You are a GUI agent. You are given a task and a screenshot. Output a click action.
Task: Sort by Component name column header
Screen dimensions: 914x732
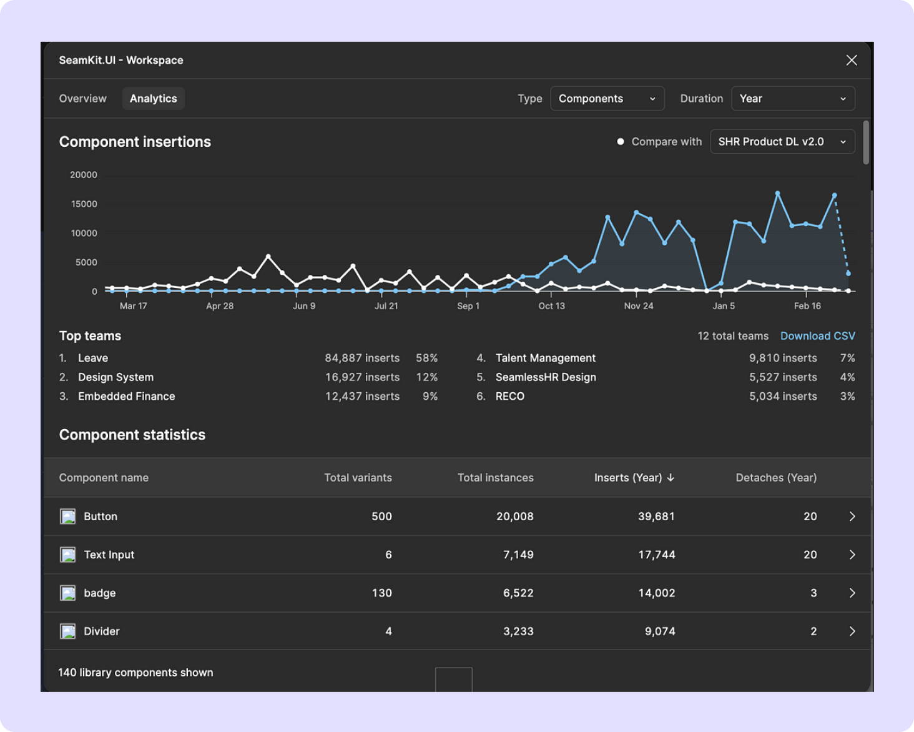104,478
